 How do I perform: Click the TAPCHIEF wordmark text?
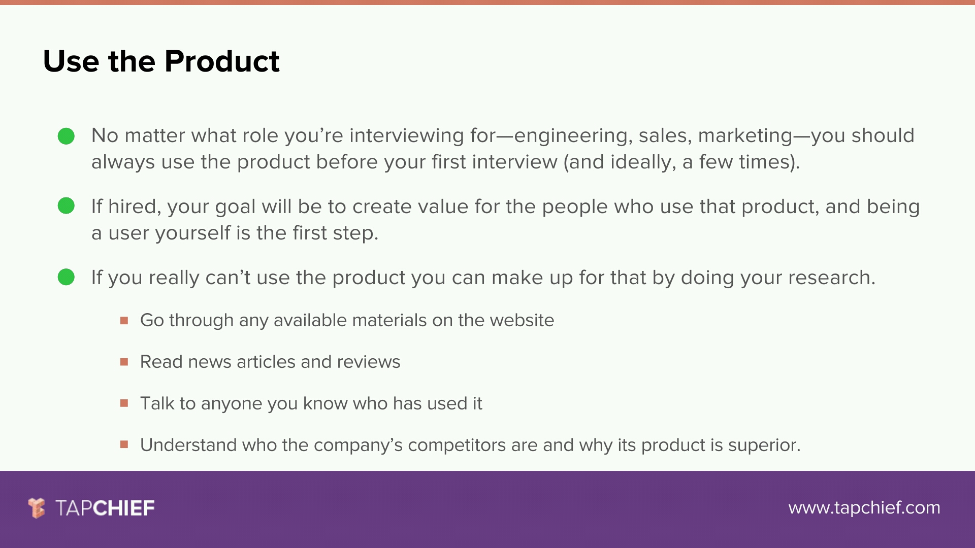105,508
